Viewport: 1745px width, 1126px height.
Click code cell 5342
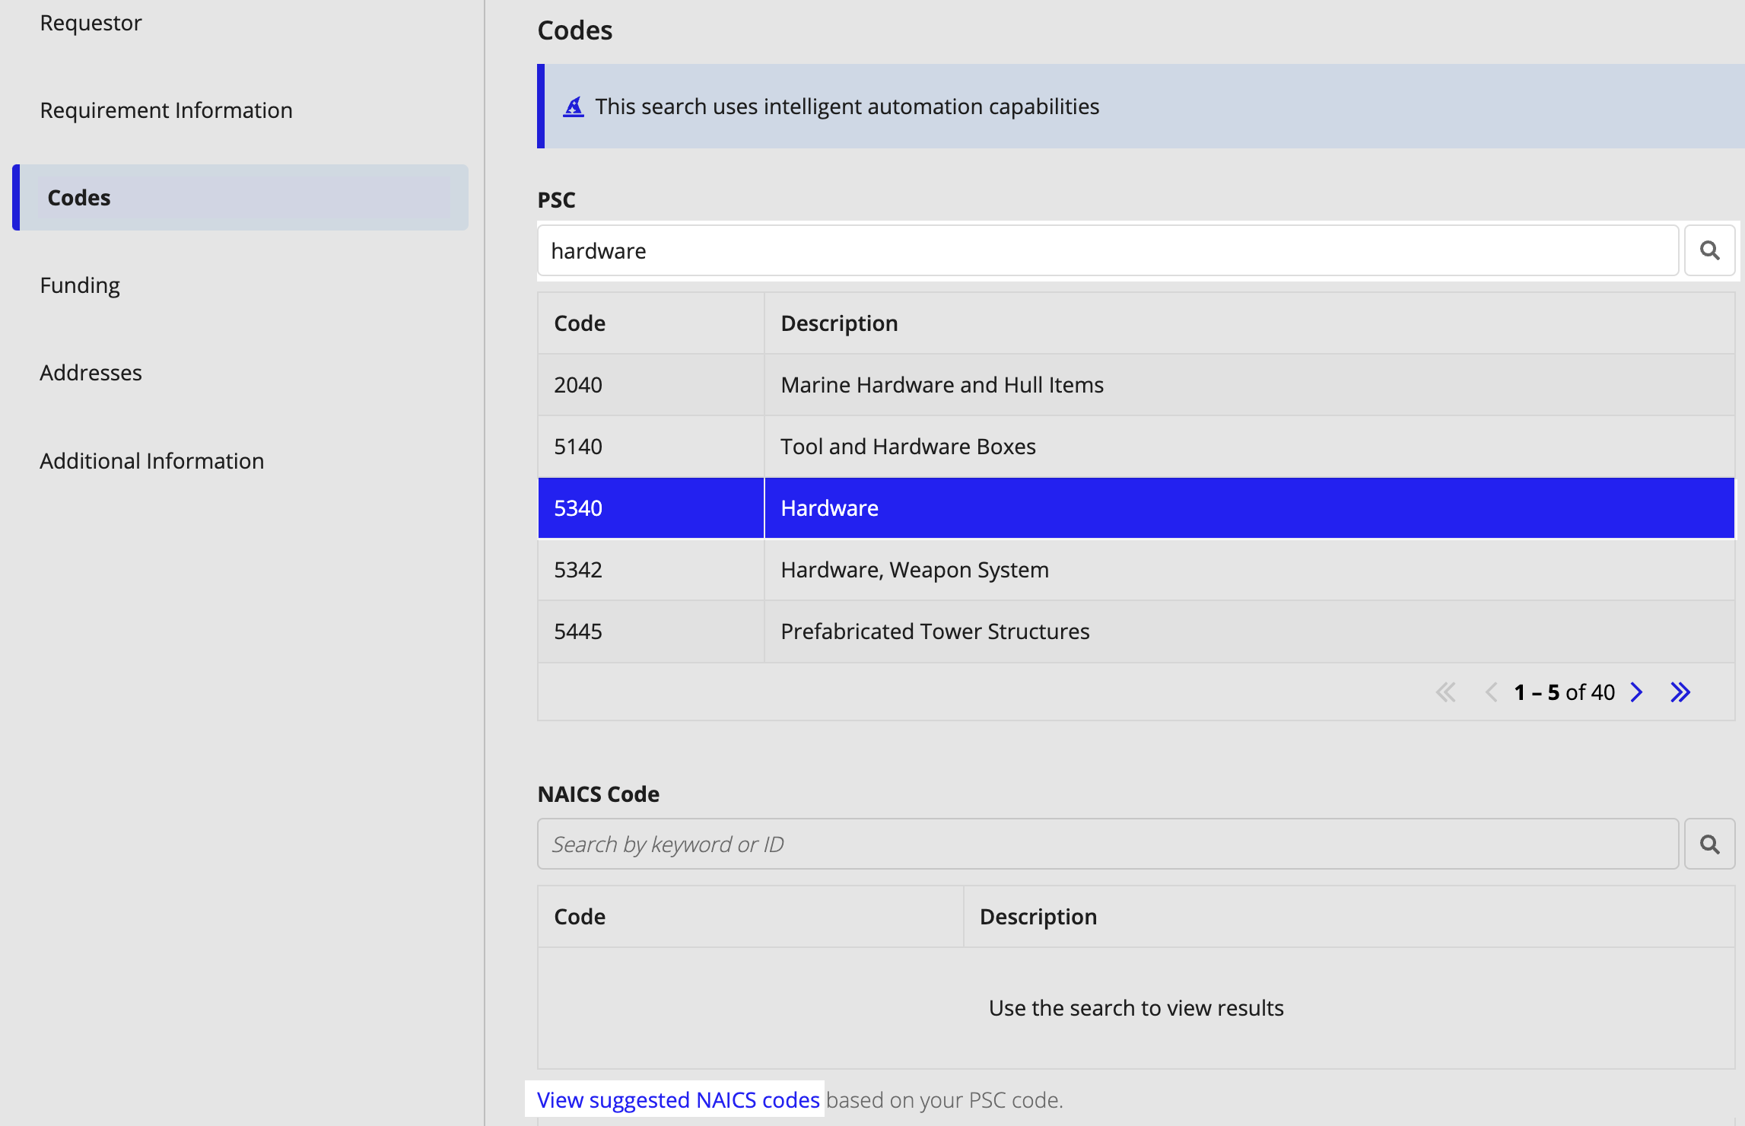pyautogui.click(x=651, y=570)
